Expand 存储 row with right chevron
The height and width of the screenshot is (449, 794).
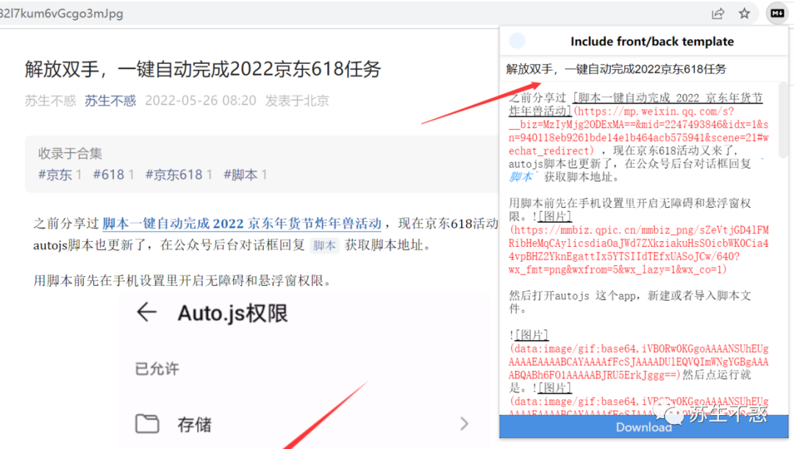(464, 424)
